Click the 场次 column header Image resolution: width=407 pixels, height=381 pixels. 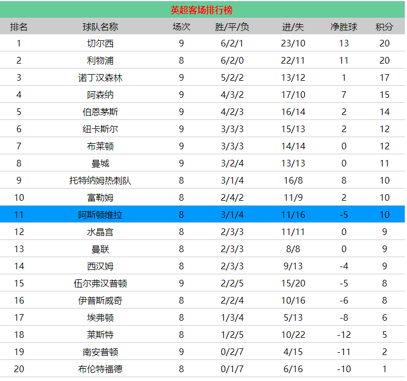click(181, 27)
